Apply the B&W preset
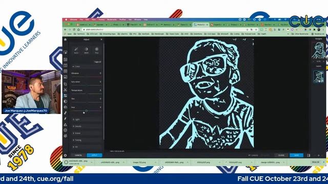The image size is (328, 184). [x=86, y=50]
